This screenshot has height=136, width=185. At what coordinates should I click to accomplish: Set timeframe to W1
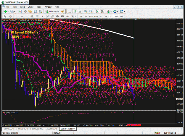pyautogui.click(x=116, y=16)
